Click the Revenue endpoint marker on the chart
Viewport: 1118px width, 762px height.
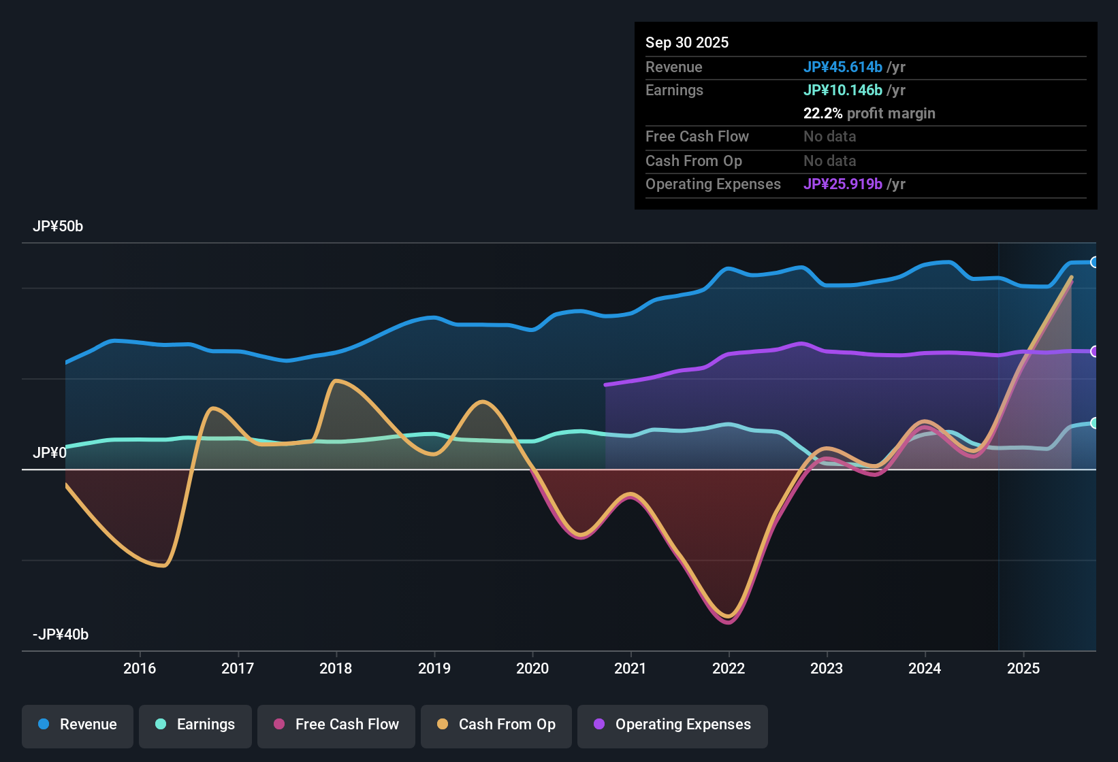point(1095,261)
